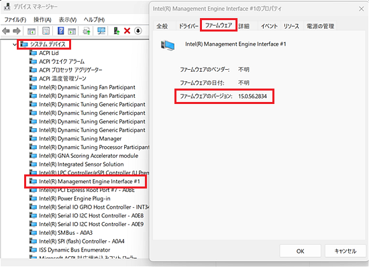
Task: Select Intel(R) Serial IO GPIO Host Controller
Action: [x=94, y=207]
